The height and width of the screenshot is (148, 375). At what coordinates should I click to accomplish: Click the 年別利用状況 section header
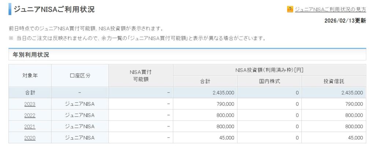coord(31,55)
